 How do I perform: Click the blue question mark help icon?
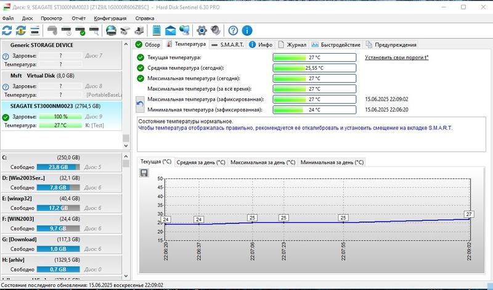point(233,31)
